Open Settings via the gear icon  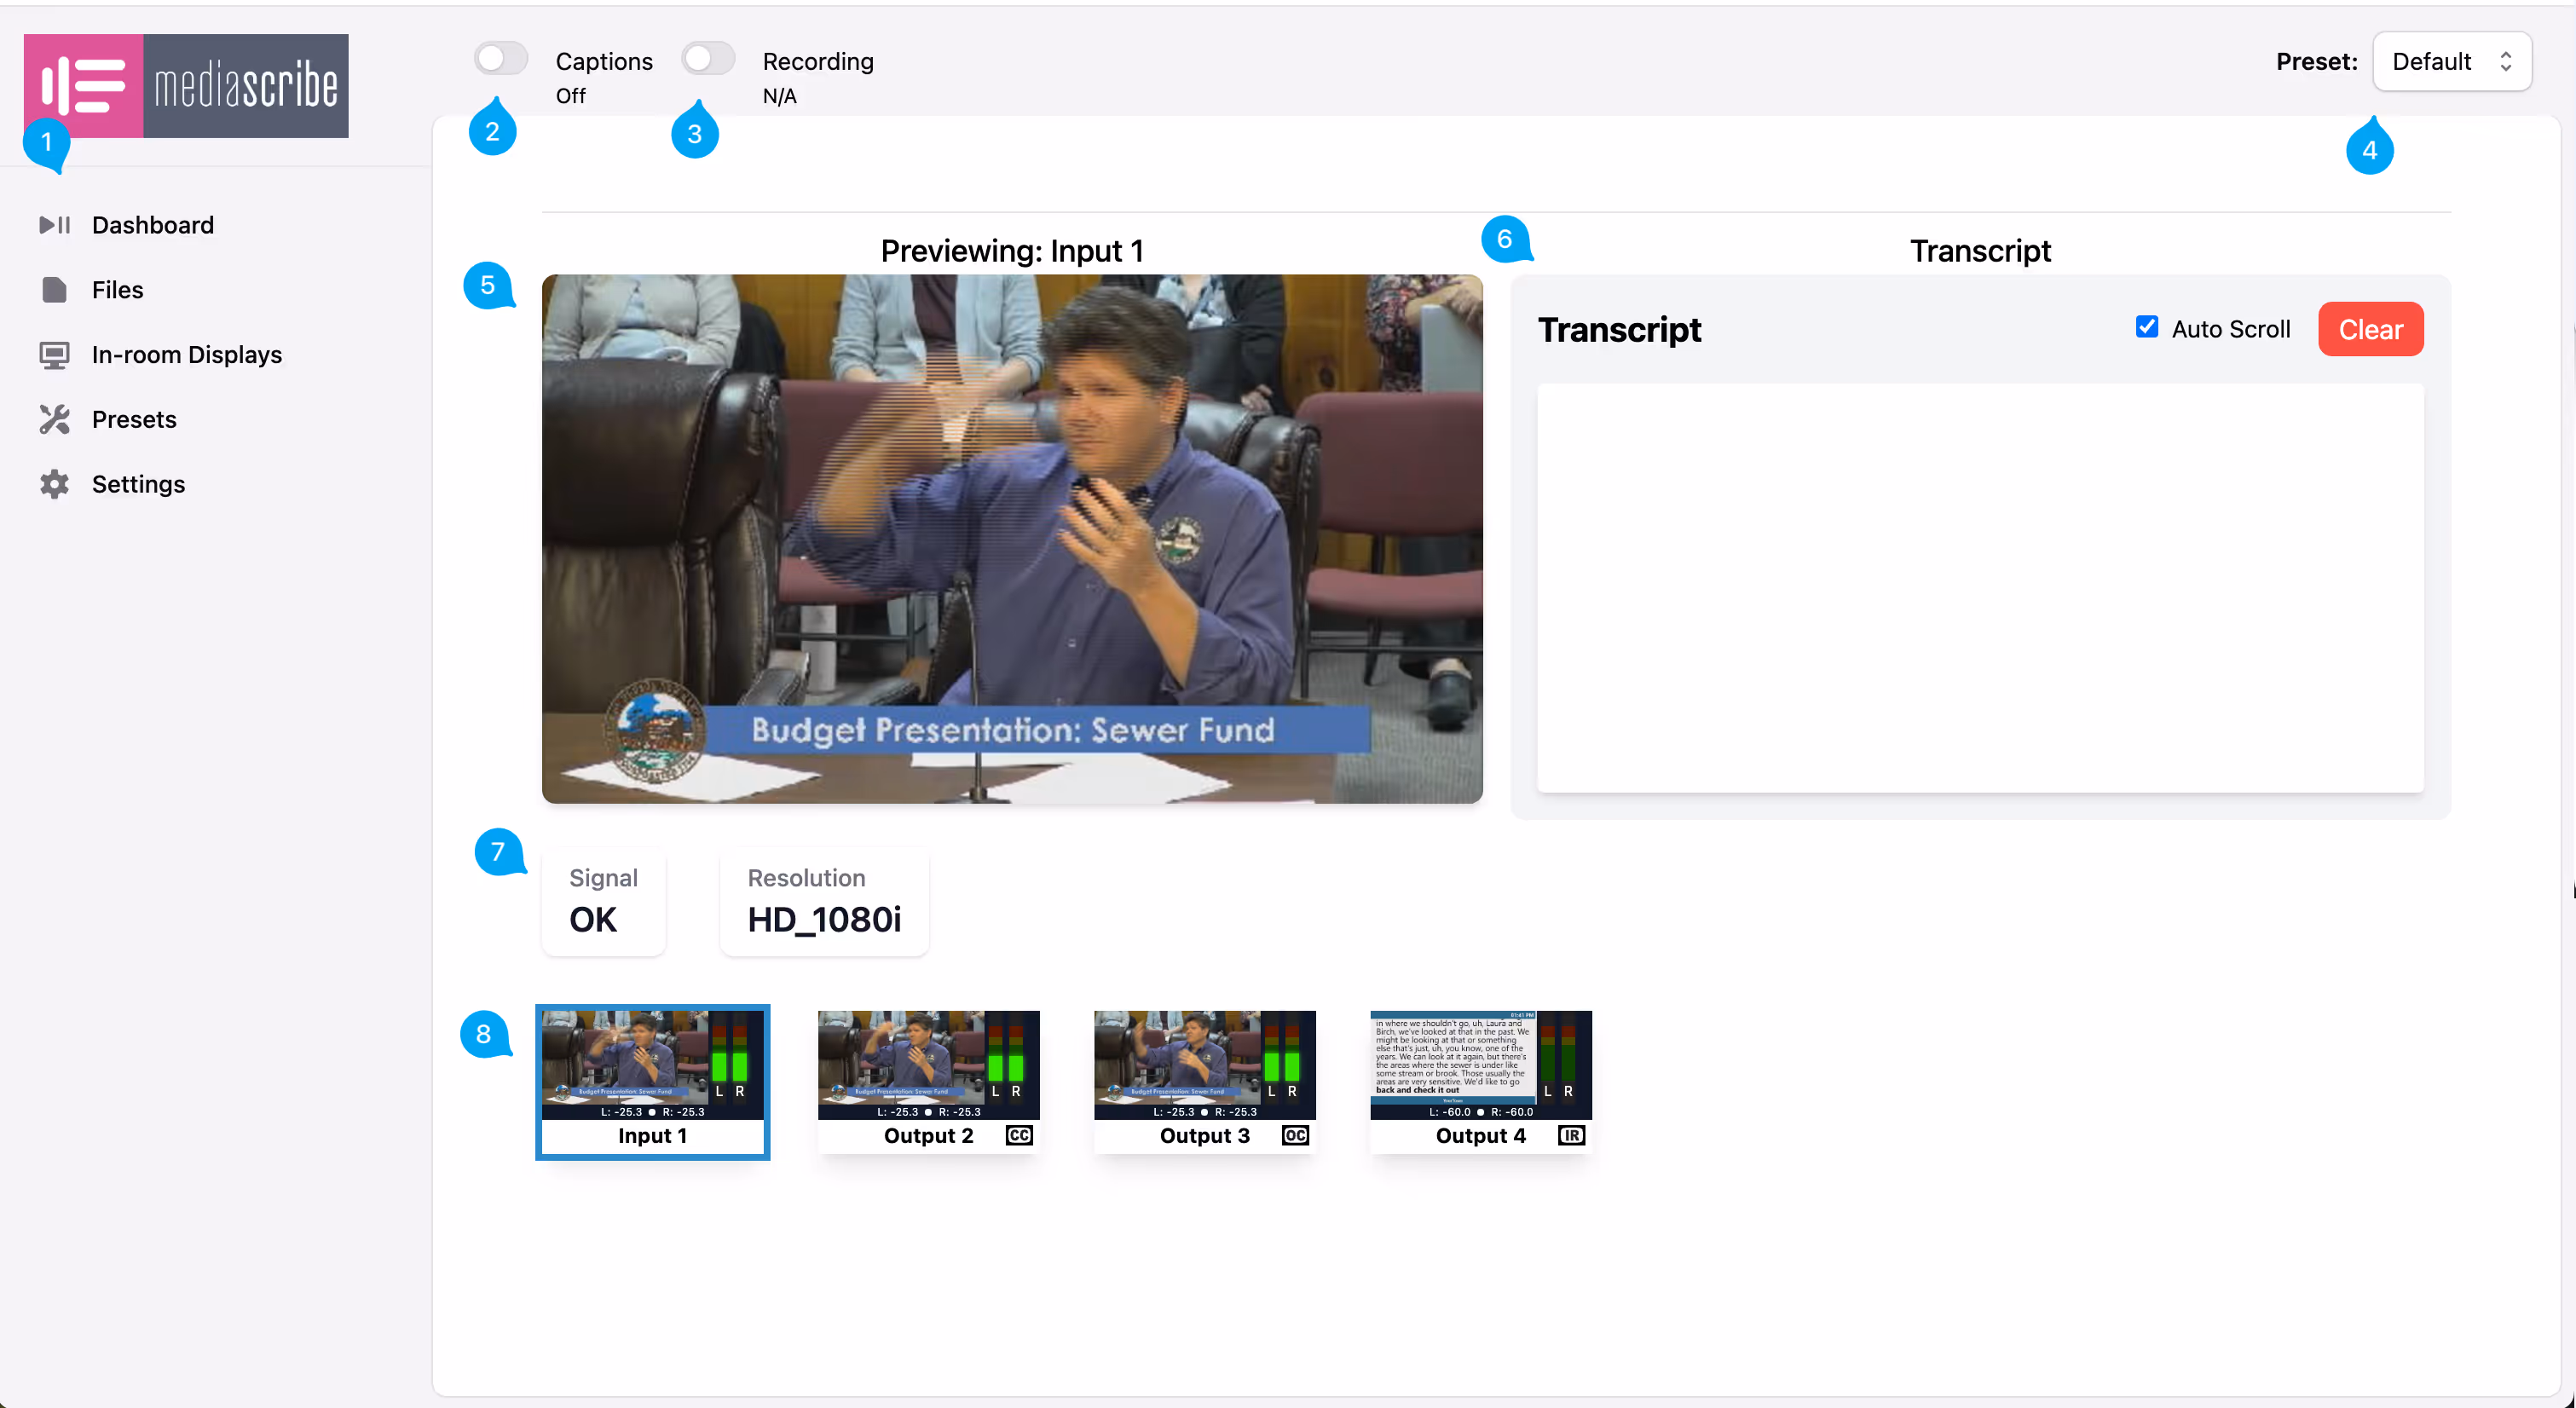pos(55,484)
